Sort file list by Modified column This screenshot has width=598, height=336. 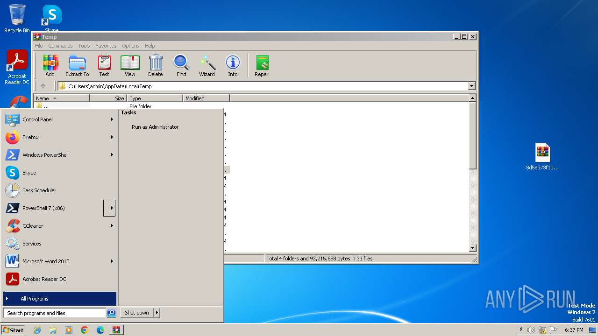[x=206, y=98]
